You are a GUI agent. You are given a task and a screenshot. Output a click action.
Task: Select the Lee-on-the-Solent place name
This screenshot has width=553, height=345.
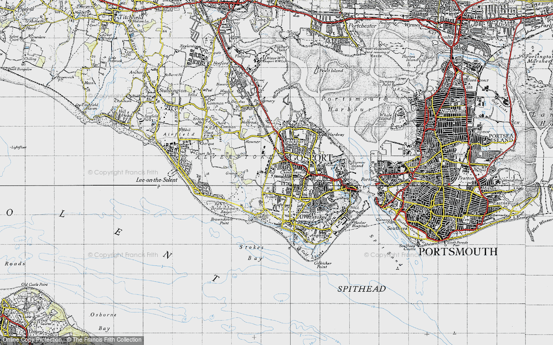(157, 180)
